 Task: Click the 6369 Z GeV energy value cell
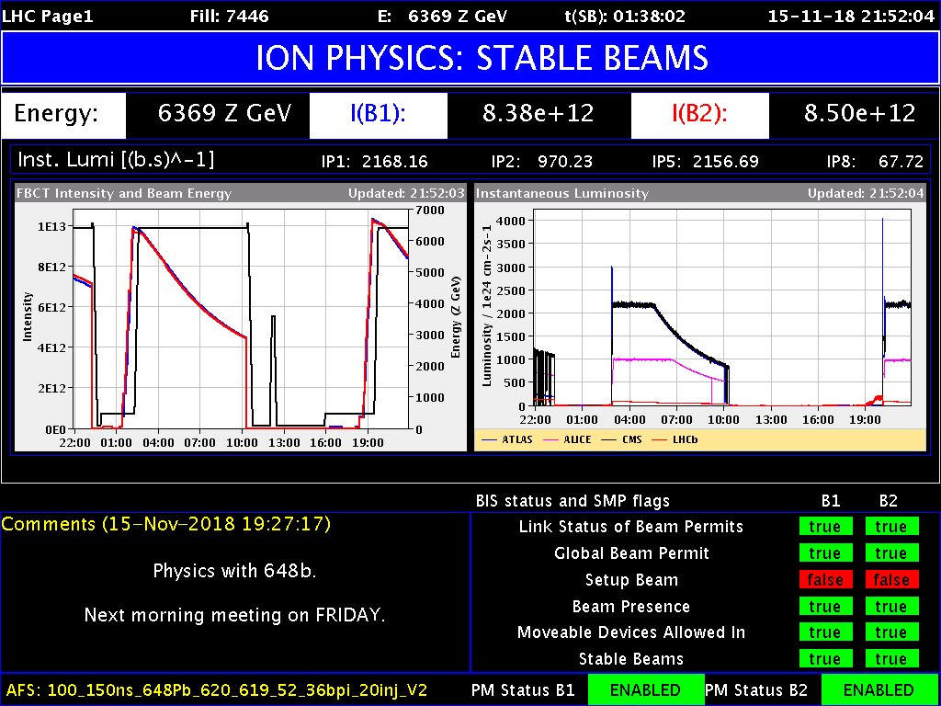(218, 113)
